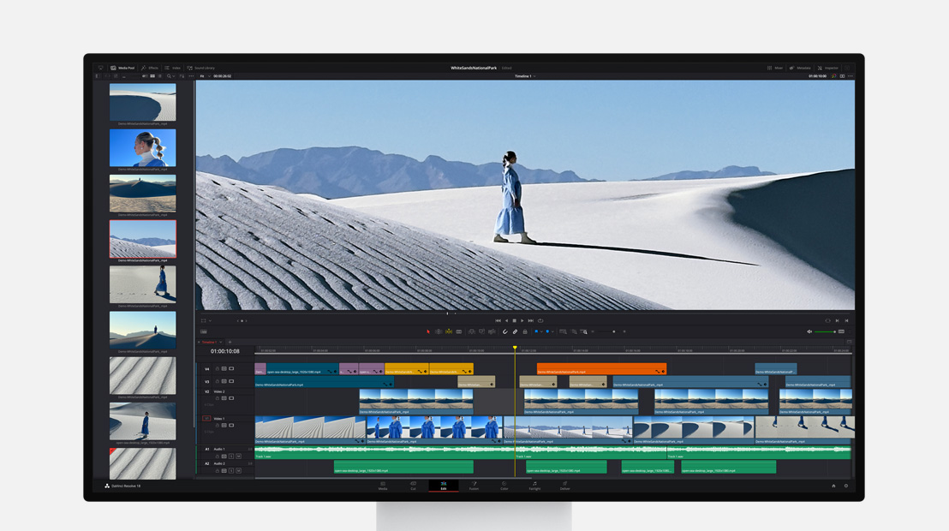This screenshot has height=531, width=949.
Task: Show the Inspector panel
Action: click(x=829, y=68)
